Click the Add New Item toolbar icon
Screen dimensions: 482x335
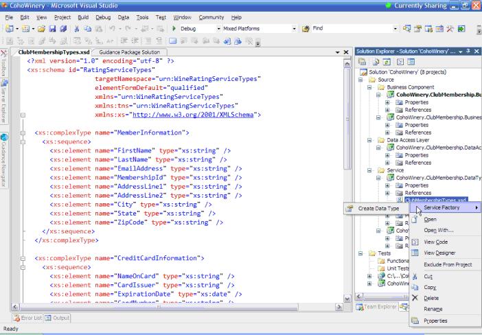pos(25,29)
